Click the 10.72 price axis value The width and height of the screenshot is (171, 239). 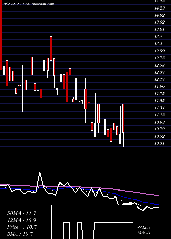[x=159, y=129]
